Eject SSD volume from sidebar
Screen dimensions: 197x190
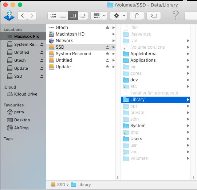[42, 76]
